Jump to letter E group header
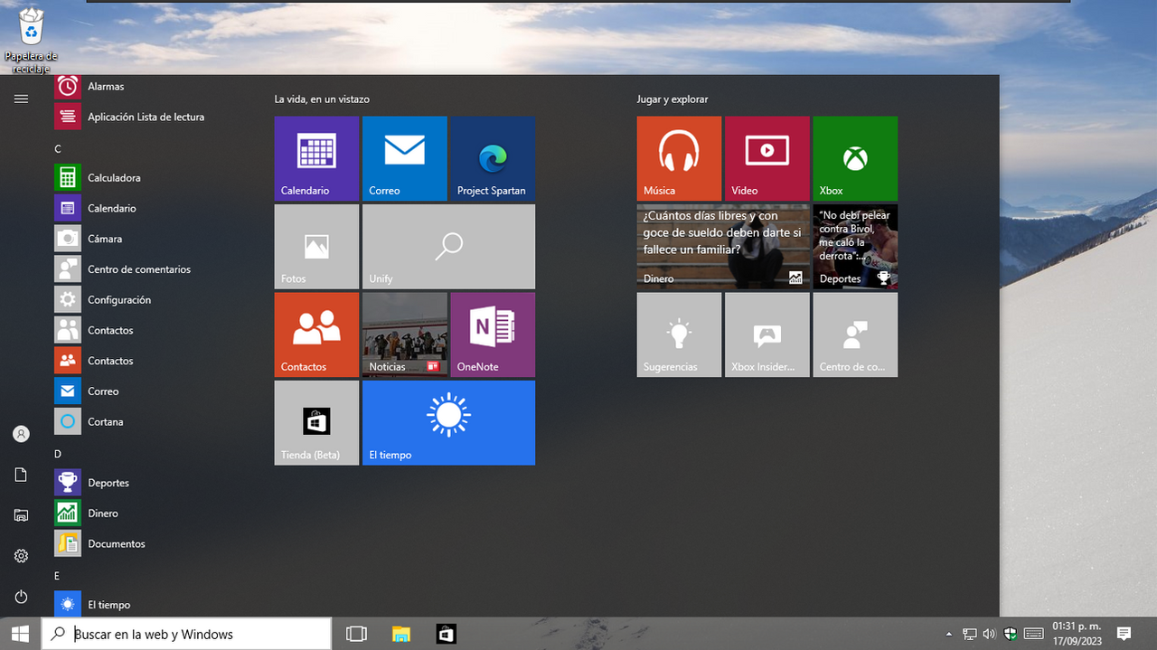The width and height of the screenshot is (1157, 650). pyautogui.click(x=57, y=576)
